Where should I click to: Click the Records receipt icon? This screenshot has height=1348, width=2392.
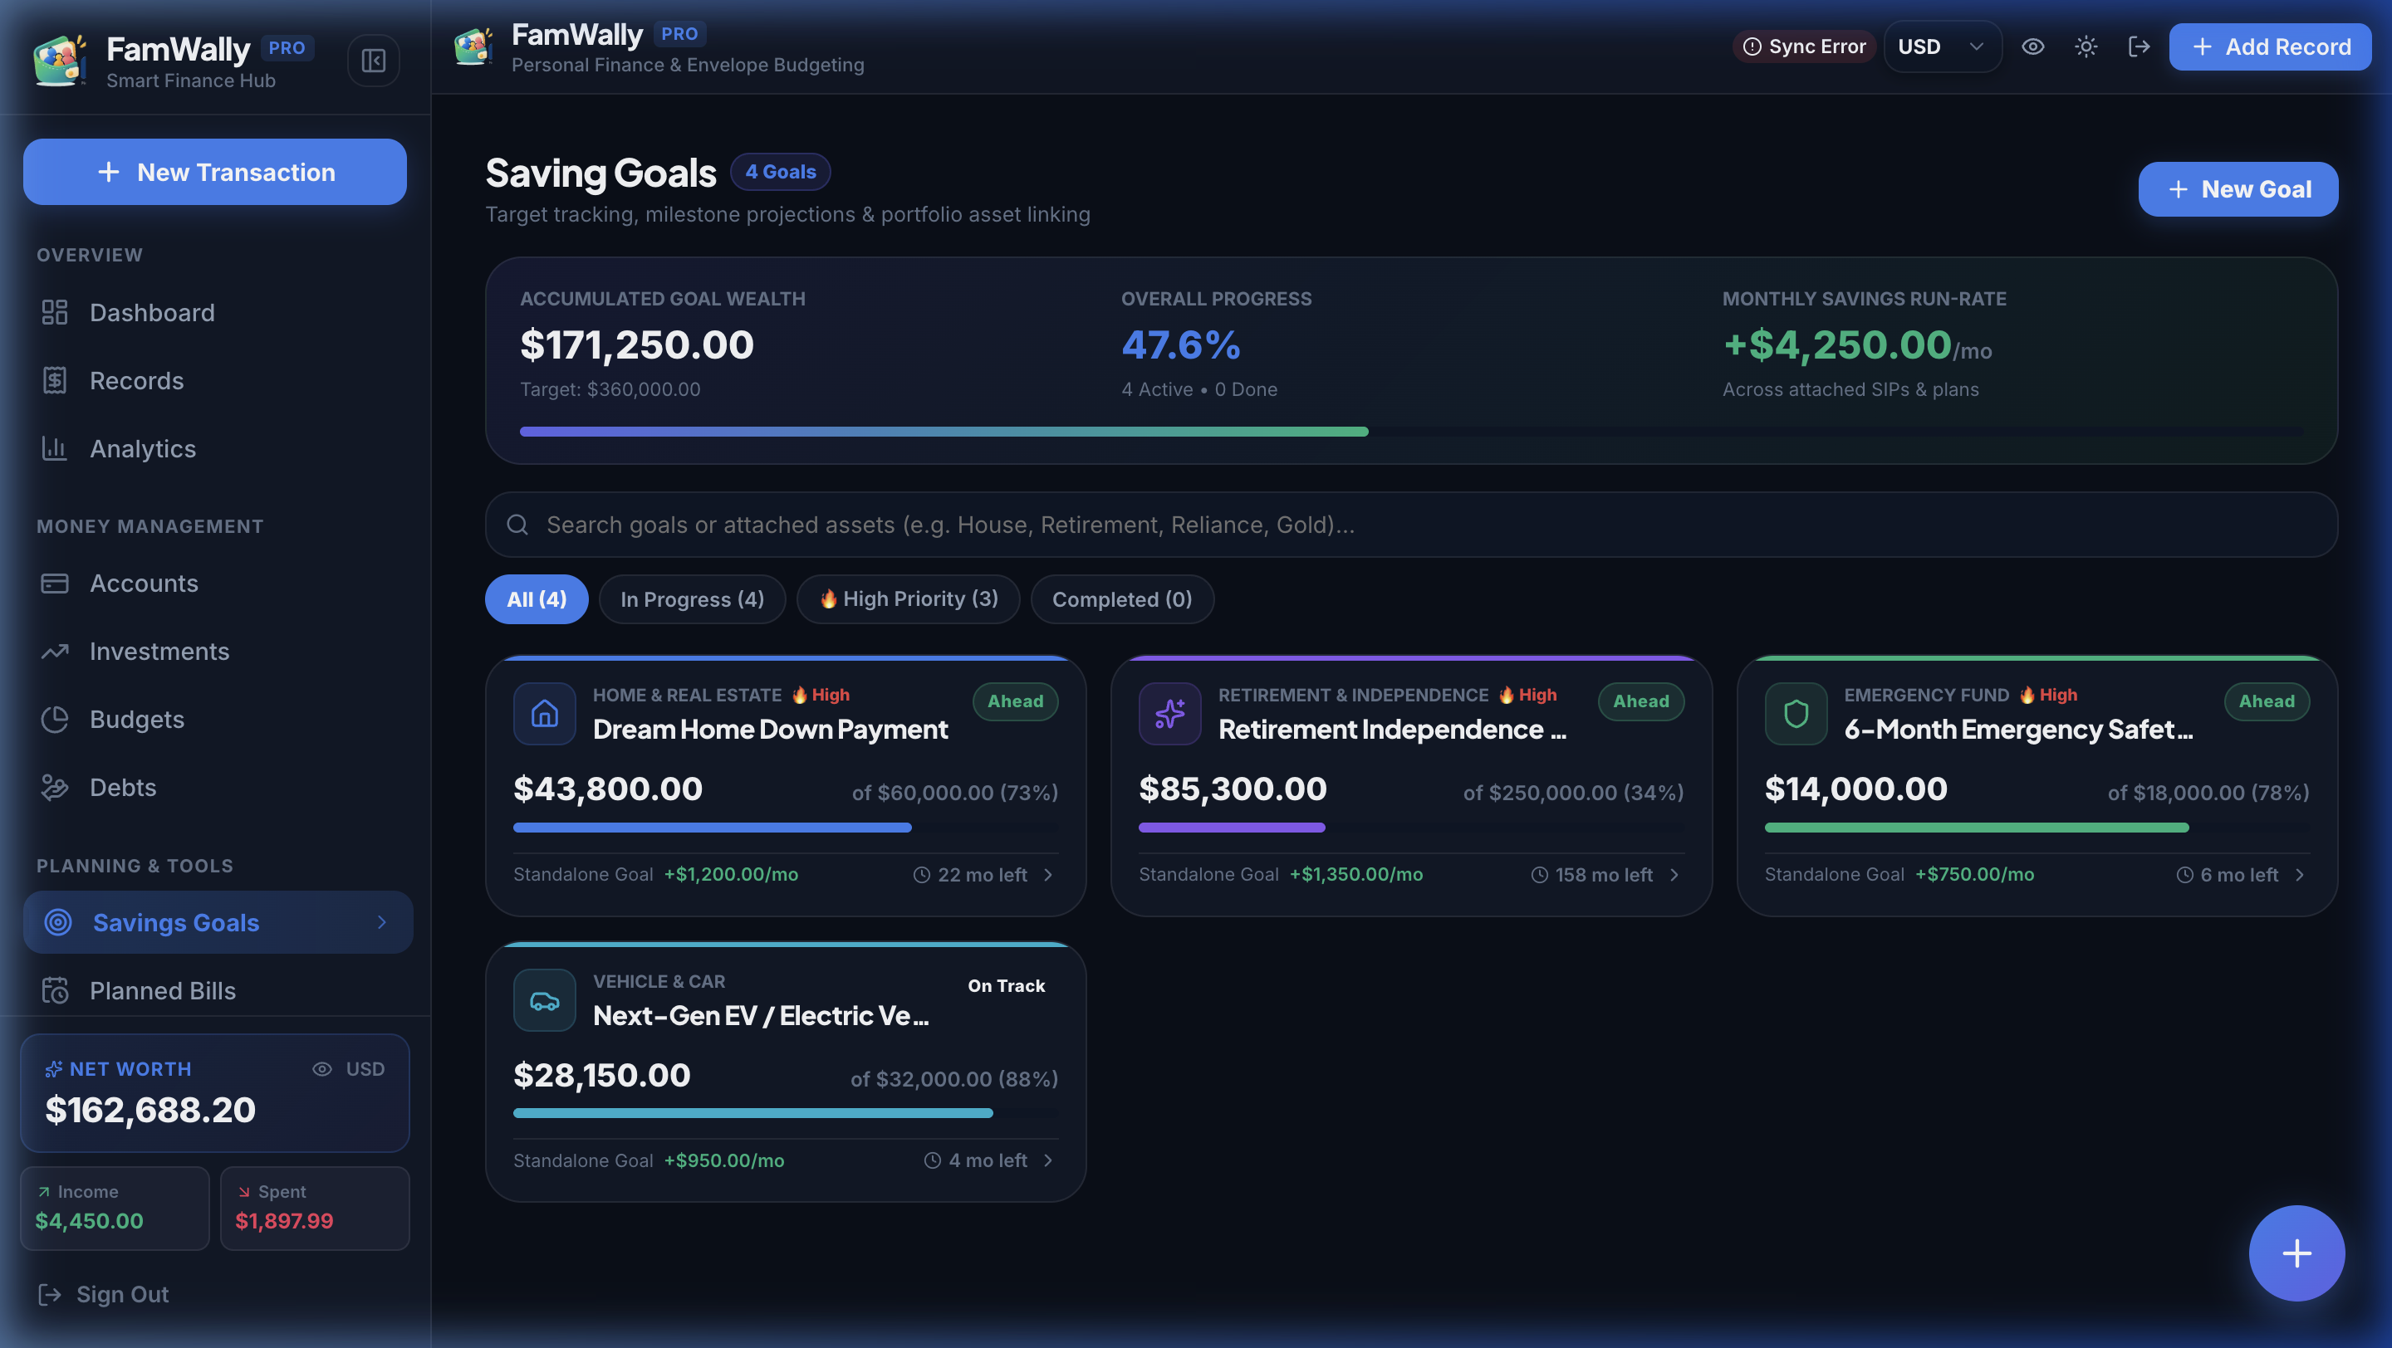55,380
